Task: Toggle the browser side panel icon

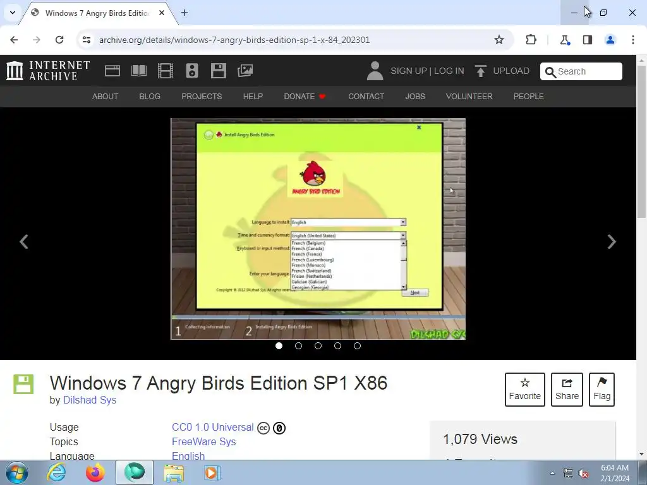Action: pos(587,40)
